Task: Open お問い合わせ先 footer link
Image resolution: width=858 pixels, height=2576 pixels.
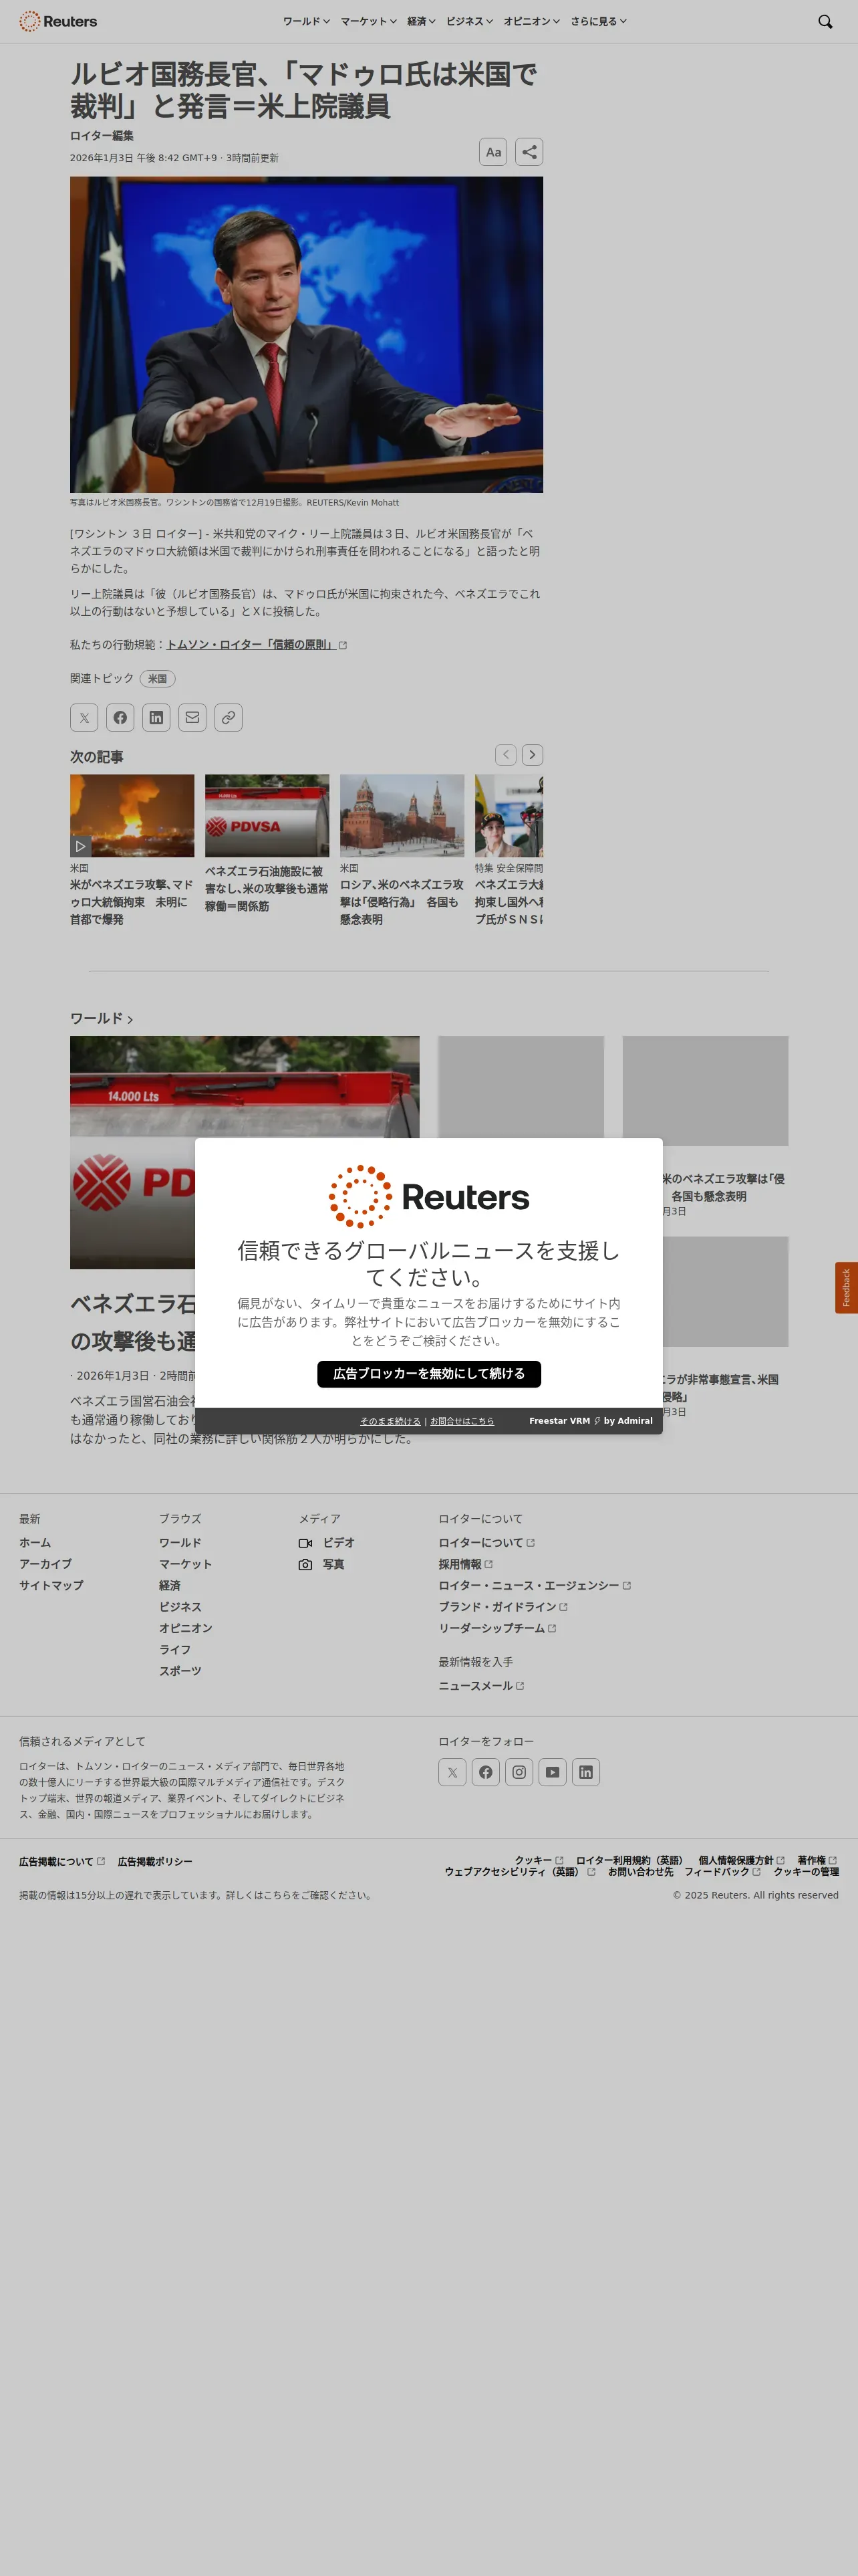Action: tap(640, 1872)
